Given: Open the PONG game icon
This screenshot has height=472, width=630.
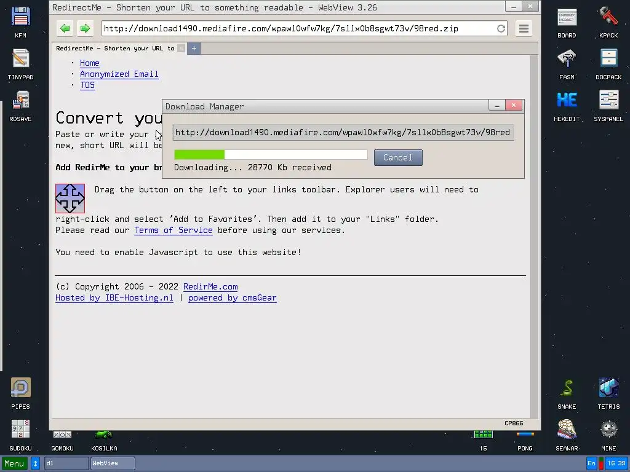Looking at the screenshot, I should (x=525, y=435).
